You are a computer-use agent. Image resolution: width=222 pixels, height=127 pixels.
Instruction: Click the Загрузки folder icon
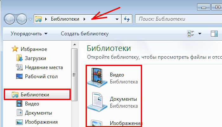coord(19,58)
